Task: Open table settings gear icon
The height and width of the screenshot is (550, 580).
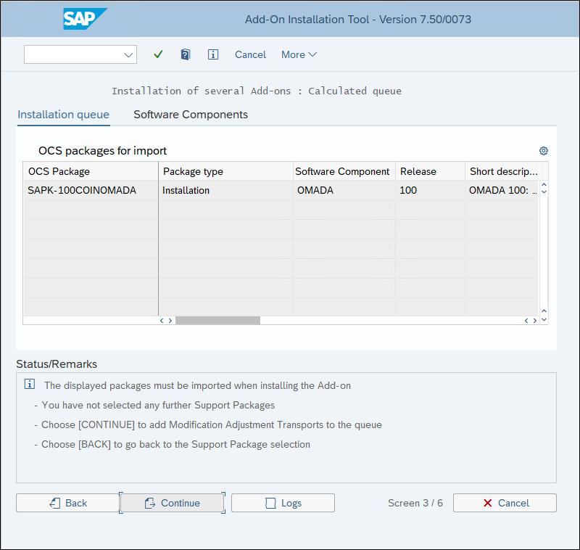Action: coord(543,151)
